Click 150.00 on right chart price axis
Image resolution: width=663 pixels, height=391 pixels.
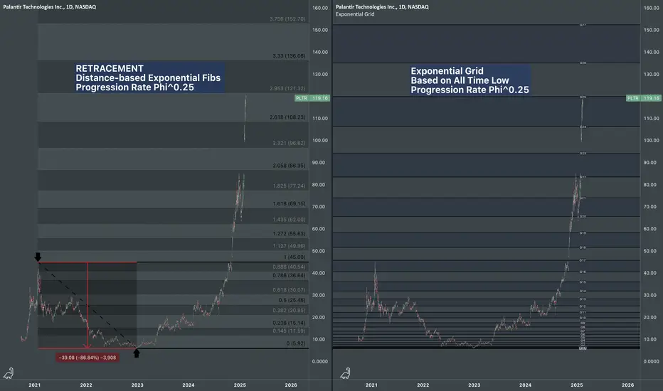pos(652,30)
